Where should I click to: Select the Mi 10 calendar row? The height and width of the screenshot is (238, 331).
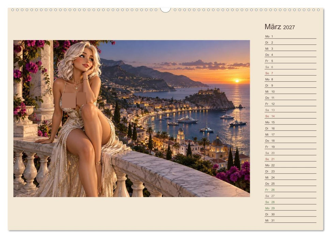click(x=290, y=91)
